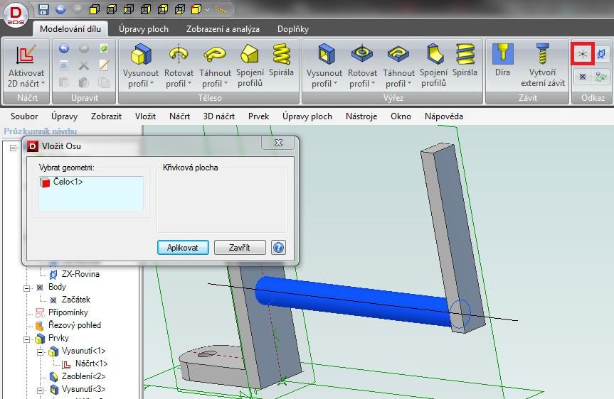The height and width of the screenshot is (399, 614).
Task: Click the Táhnout profil cut icon in Výřez group
Action: tap(398, 54)
